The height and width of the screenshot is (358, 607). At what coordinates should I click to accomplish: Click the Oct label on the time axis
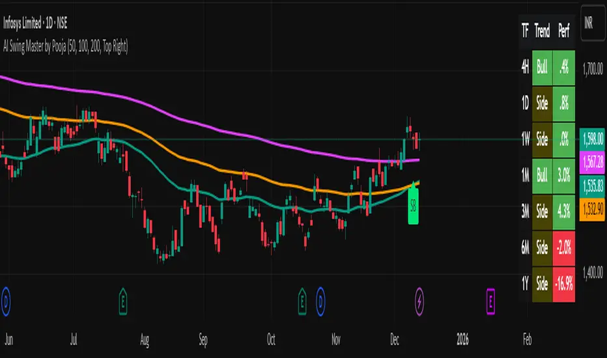click(271, 340)
